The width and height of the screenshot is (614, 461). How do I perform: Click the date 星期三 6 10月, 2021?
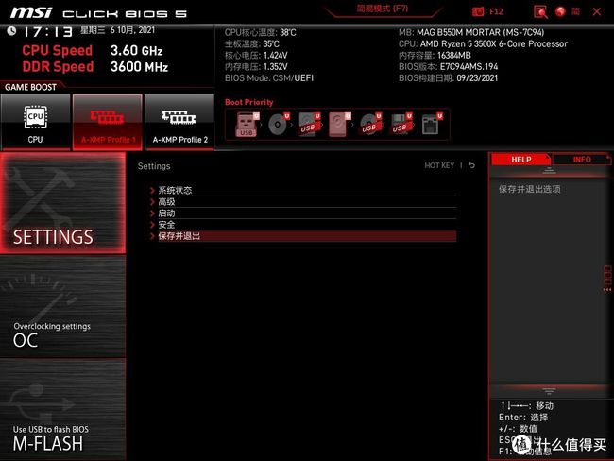(117, 30)
